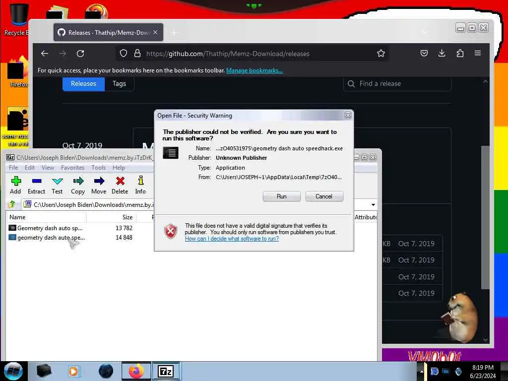508x381 pixels.
Task: Reload the GitHub page in Firefox
Action: point(80,54)
